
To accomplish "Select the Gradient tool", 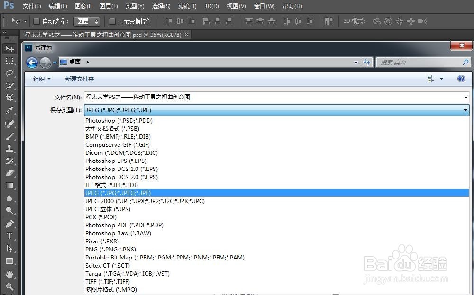I will [9, 186].
